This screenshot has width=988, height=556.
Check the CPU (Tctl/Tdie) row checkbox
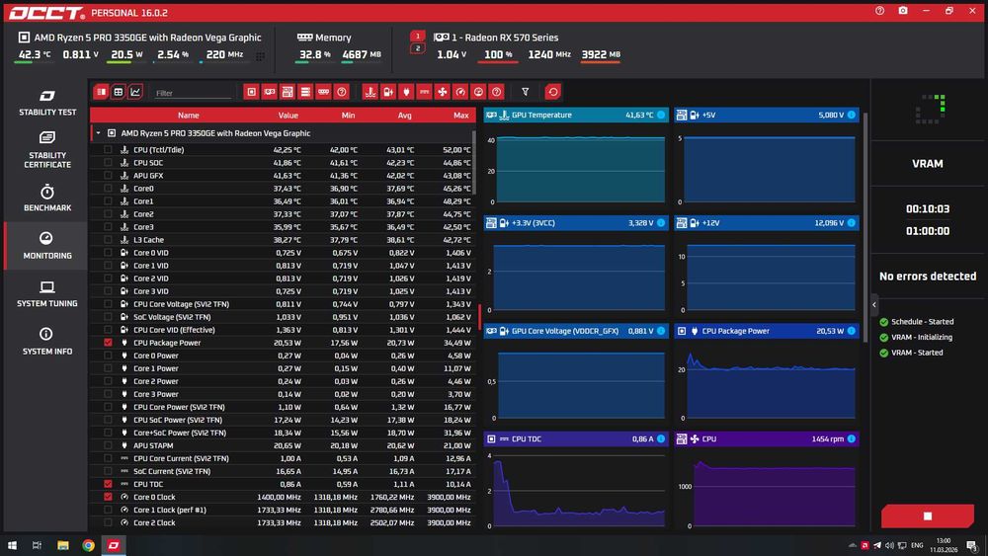click(108, 150)
